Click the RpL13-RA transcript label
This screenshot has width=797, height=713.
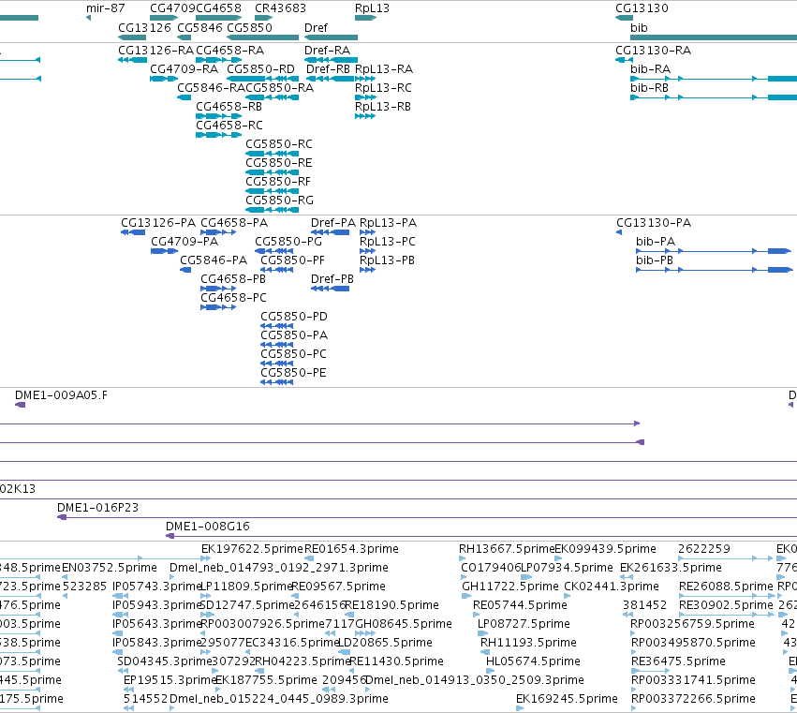click(x=384, y=69)
